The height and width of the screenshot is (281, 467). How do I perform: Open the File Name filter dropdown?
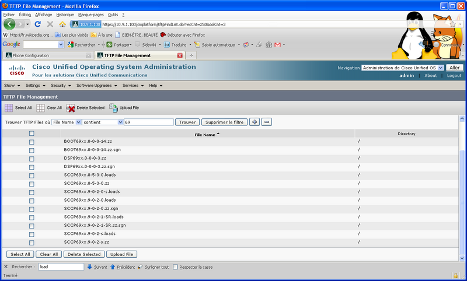pos(67,122)
